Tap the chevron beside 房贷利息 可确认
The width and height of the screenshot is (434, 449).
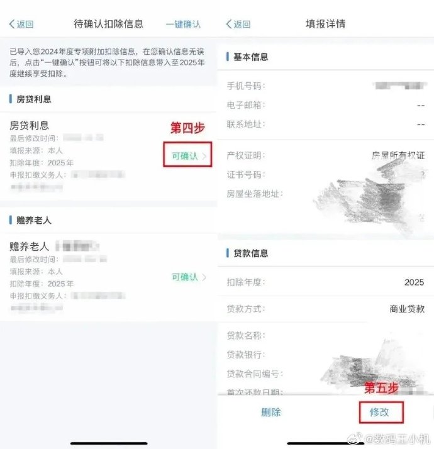204,156
